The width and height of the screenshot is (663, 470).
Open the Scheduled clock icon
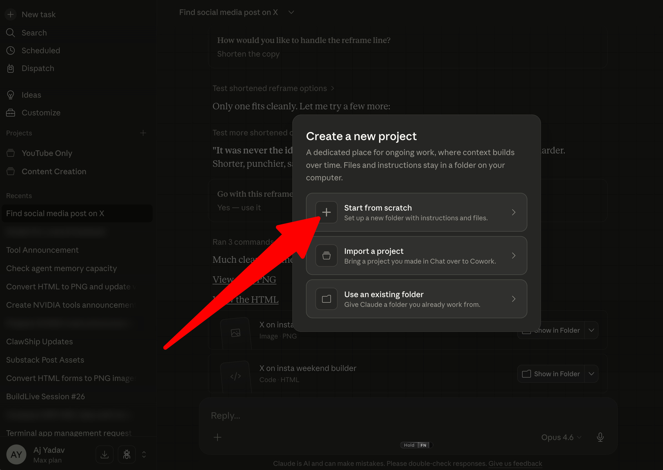coord(11,50)
